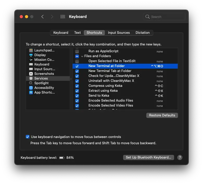Select Accessibility category label

point(44,88)
